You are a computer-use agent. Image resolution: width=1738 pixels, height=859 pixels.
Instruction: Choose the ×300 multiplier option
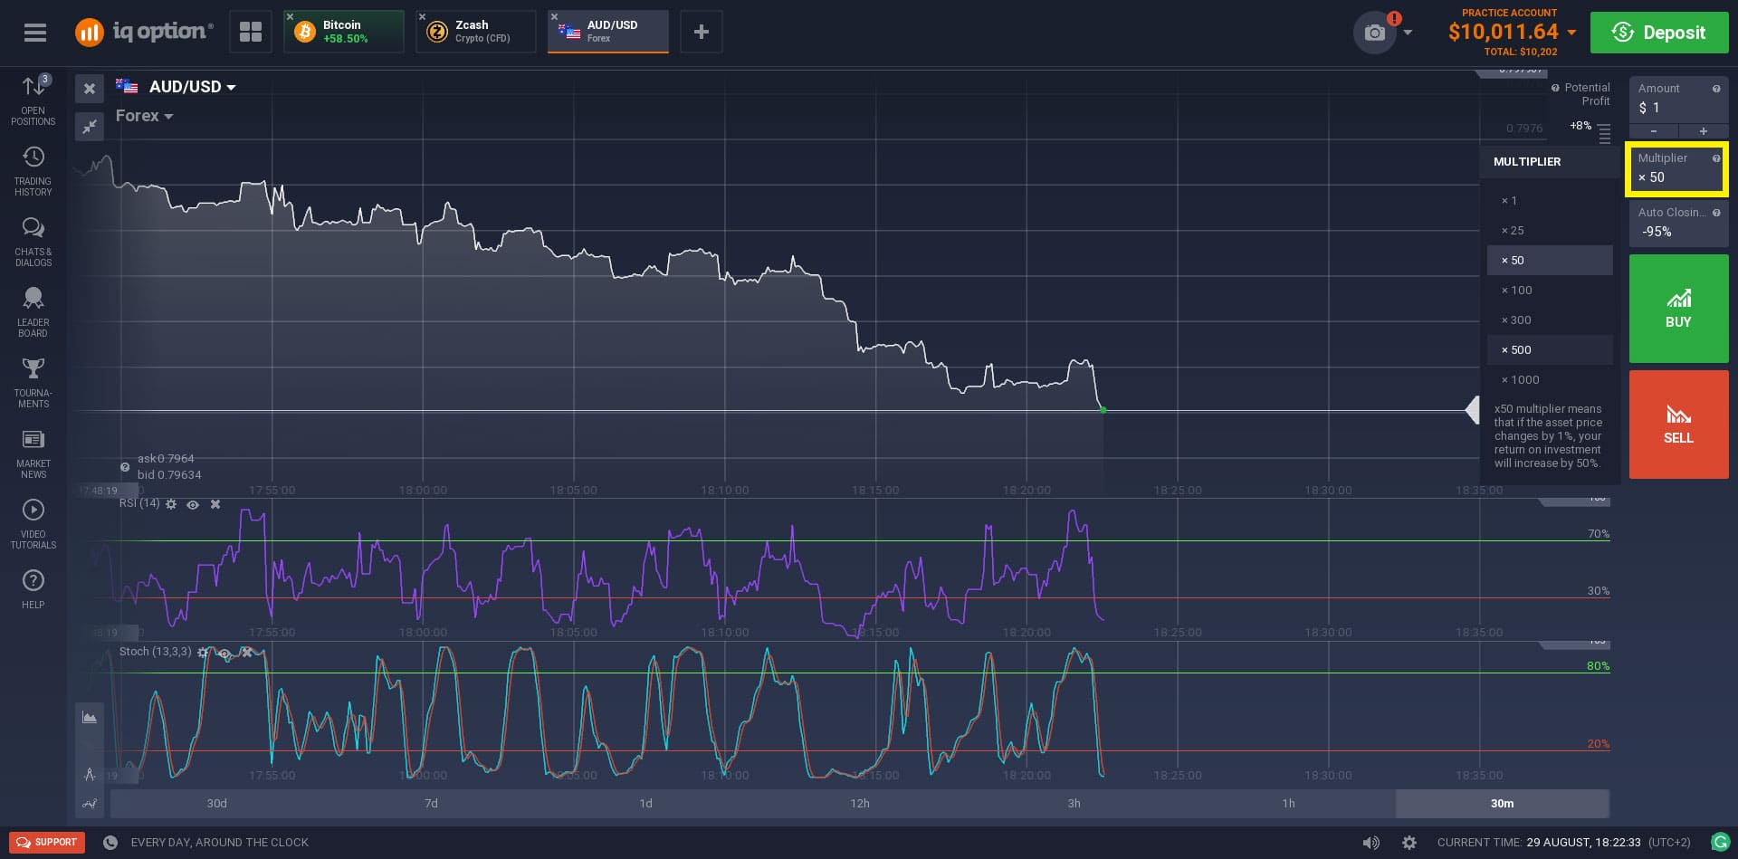[x=1550, y=320]
